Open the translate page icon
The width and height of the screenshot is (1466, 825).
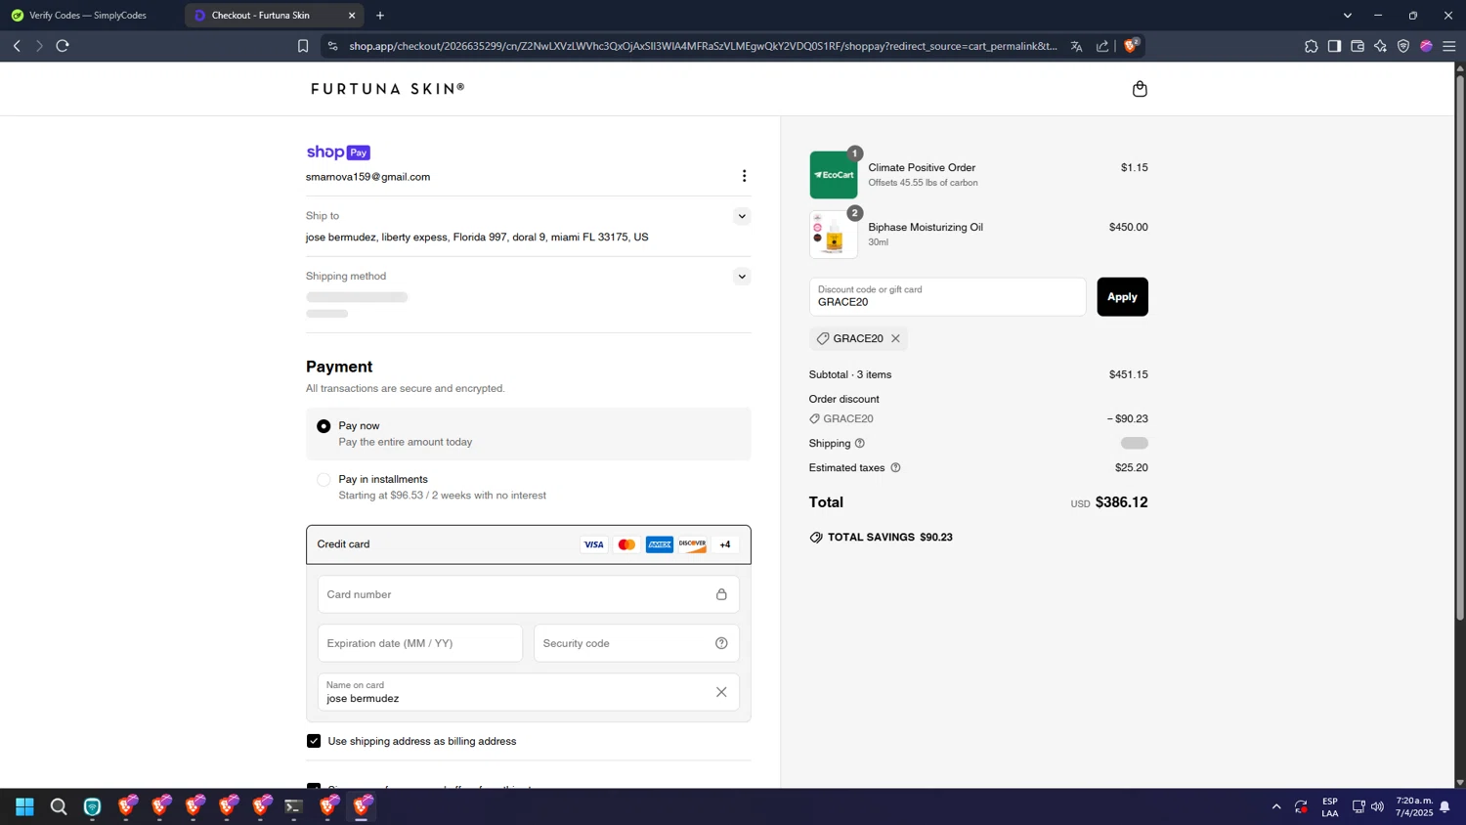(x=1076, y=46)
